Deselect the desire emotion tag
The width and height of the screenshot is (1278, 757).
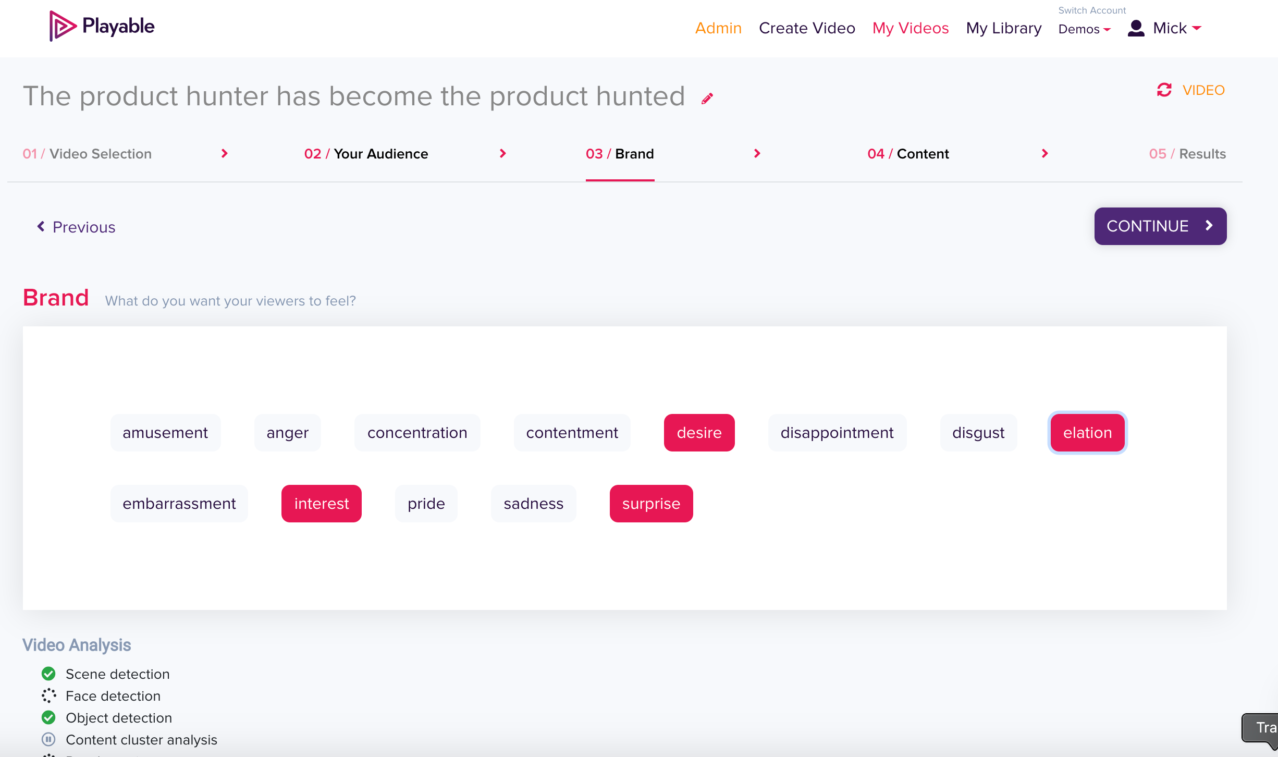[x=699, y=433]
